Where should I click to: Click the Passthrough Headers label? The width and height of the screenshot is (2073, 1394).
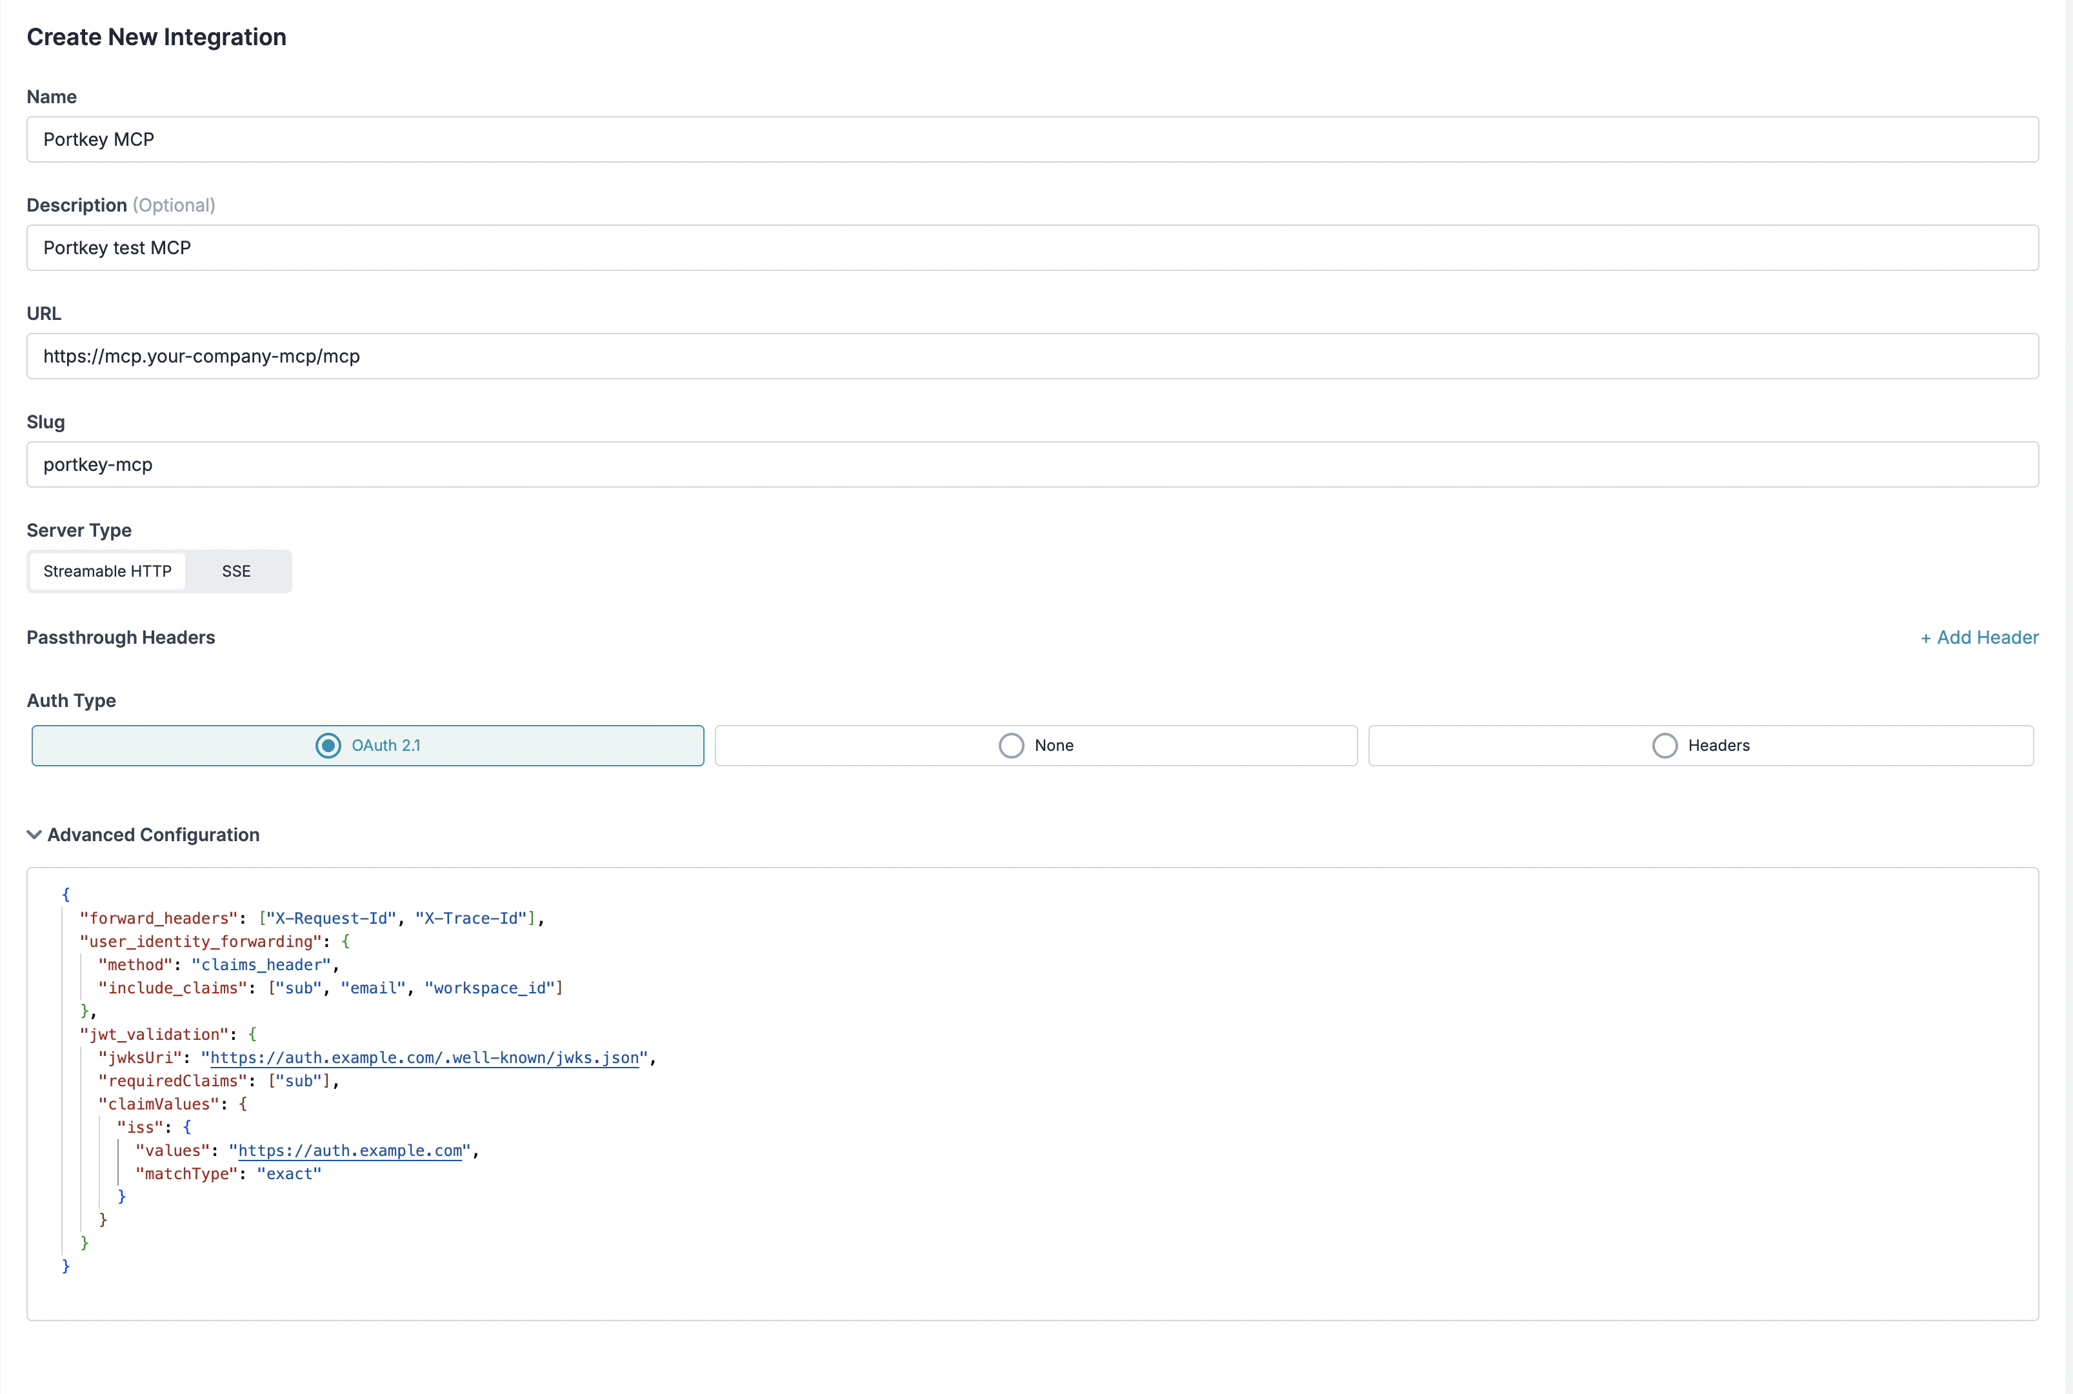coord(121,637)
